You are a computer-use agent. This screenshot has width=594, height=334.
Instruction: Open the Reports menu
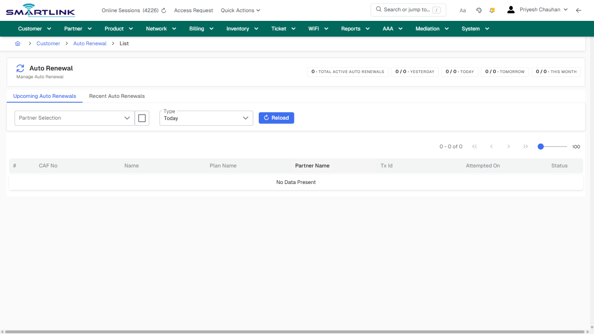[351, 29]
